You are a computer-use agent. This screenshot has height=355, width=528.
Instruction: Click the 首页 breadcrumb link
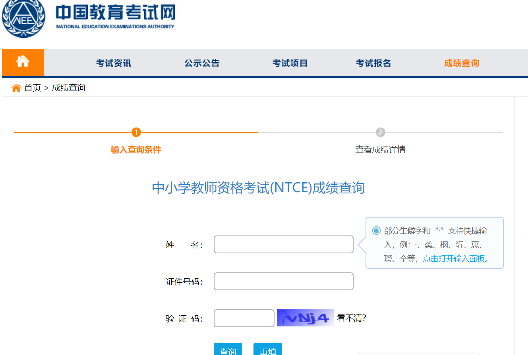(33, 88)
